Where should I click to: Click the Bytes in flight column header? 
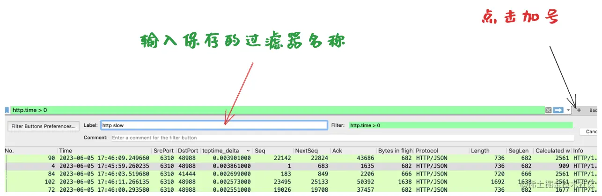[x=396, y=151]
